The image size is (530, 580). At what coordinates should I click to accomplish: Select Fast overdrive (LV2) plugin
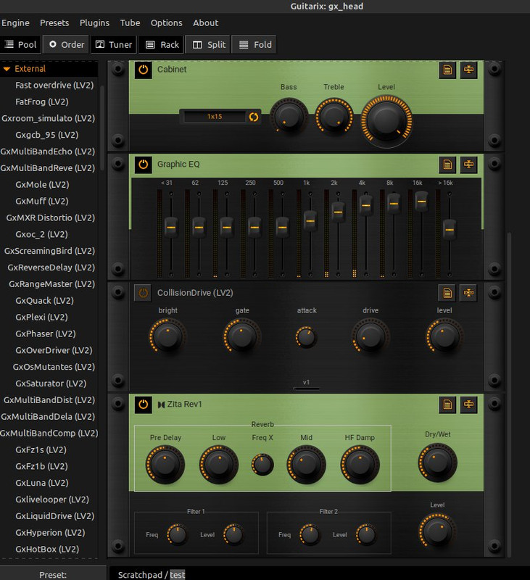click(54, 86)
